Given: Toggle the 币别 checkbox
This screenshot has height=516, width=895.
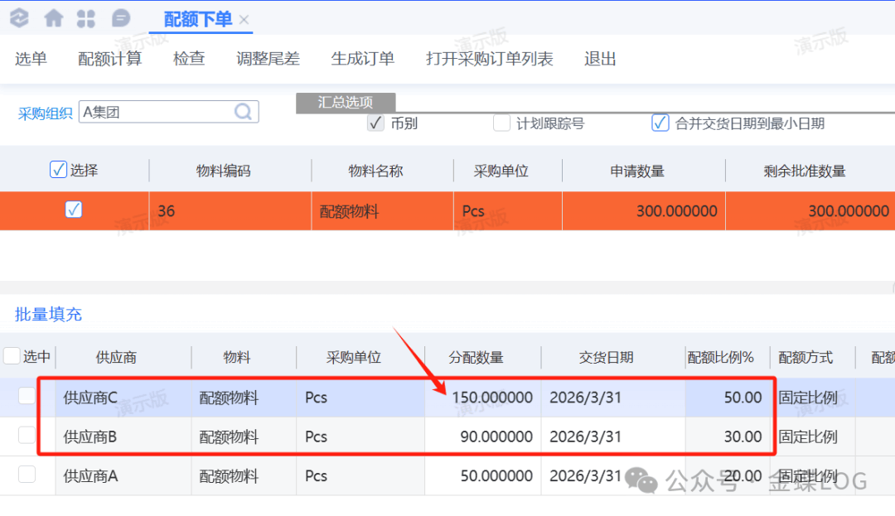Looking at the screenshot, I should pyautogui.click(x=376, y=123).
